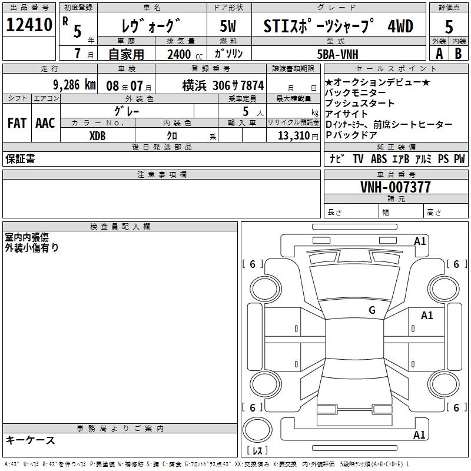The width and height of the screenshot is (471, 471).
Task: Click equipment item PS
Action: pos(443,159)
